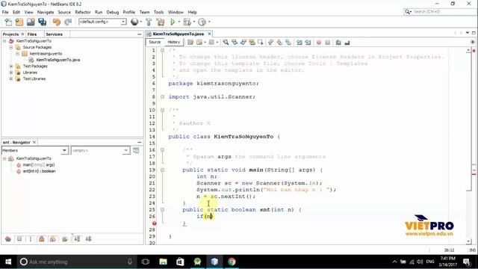Close the Projects panel tab

[x=22, y=34]
